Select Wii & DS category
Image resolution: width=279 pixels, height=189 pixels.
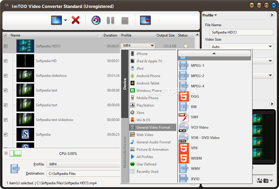point(153,120)
